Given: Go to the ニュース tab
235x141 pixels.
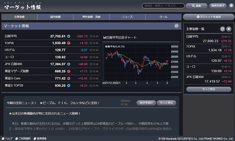Looking at the screenshot, I should click(x=127, y=17).
